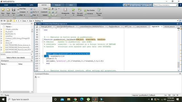Collapse the for loop code fold

[43, 56]
